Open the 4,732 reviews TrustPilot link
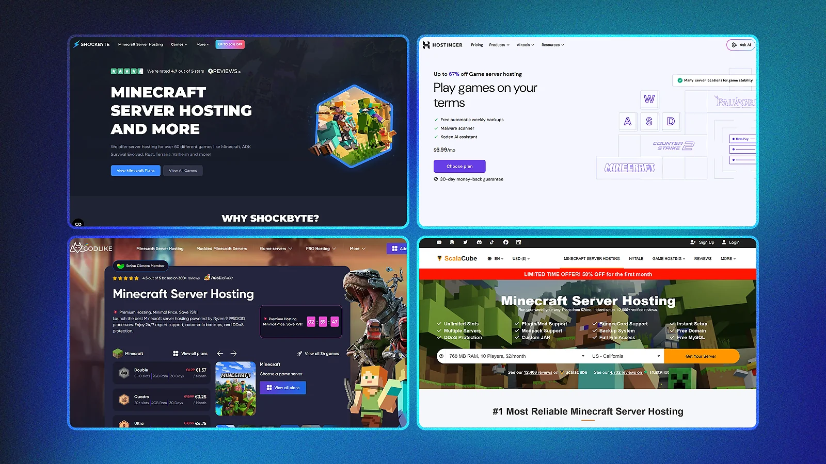Viewport: 826px width, 464px height. tap(626, 372)
